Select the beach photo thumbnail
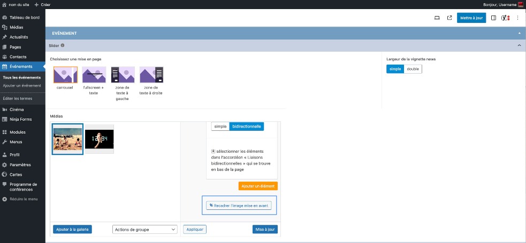The height and width of the screenshot is (243, 526). pos(67,139)
